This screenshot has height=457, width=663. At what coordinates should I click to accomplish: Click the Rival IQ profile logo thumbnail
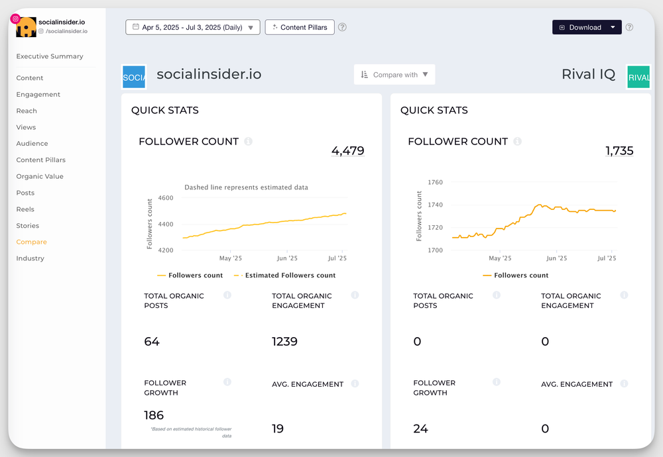tap(638, 77)
